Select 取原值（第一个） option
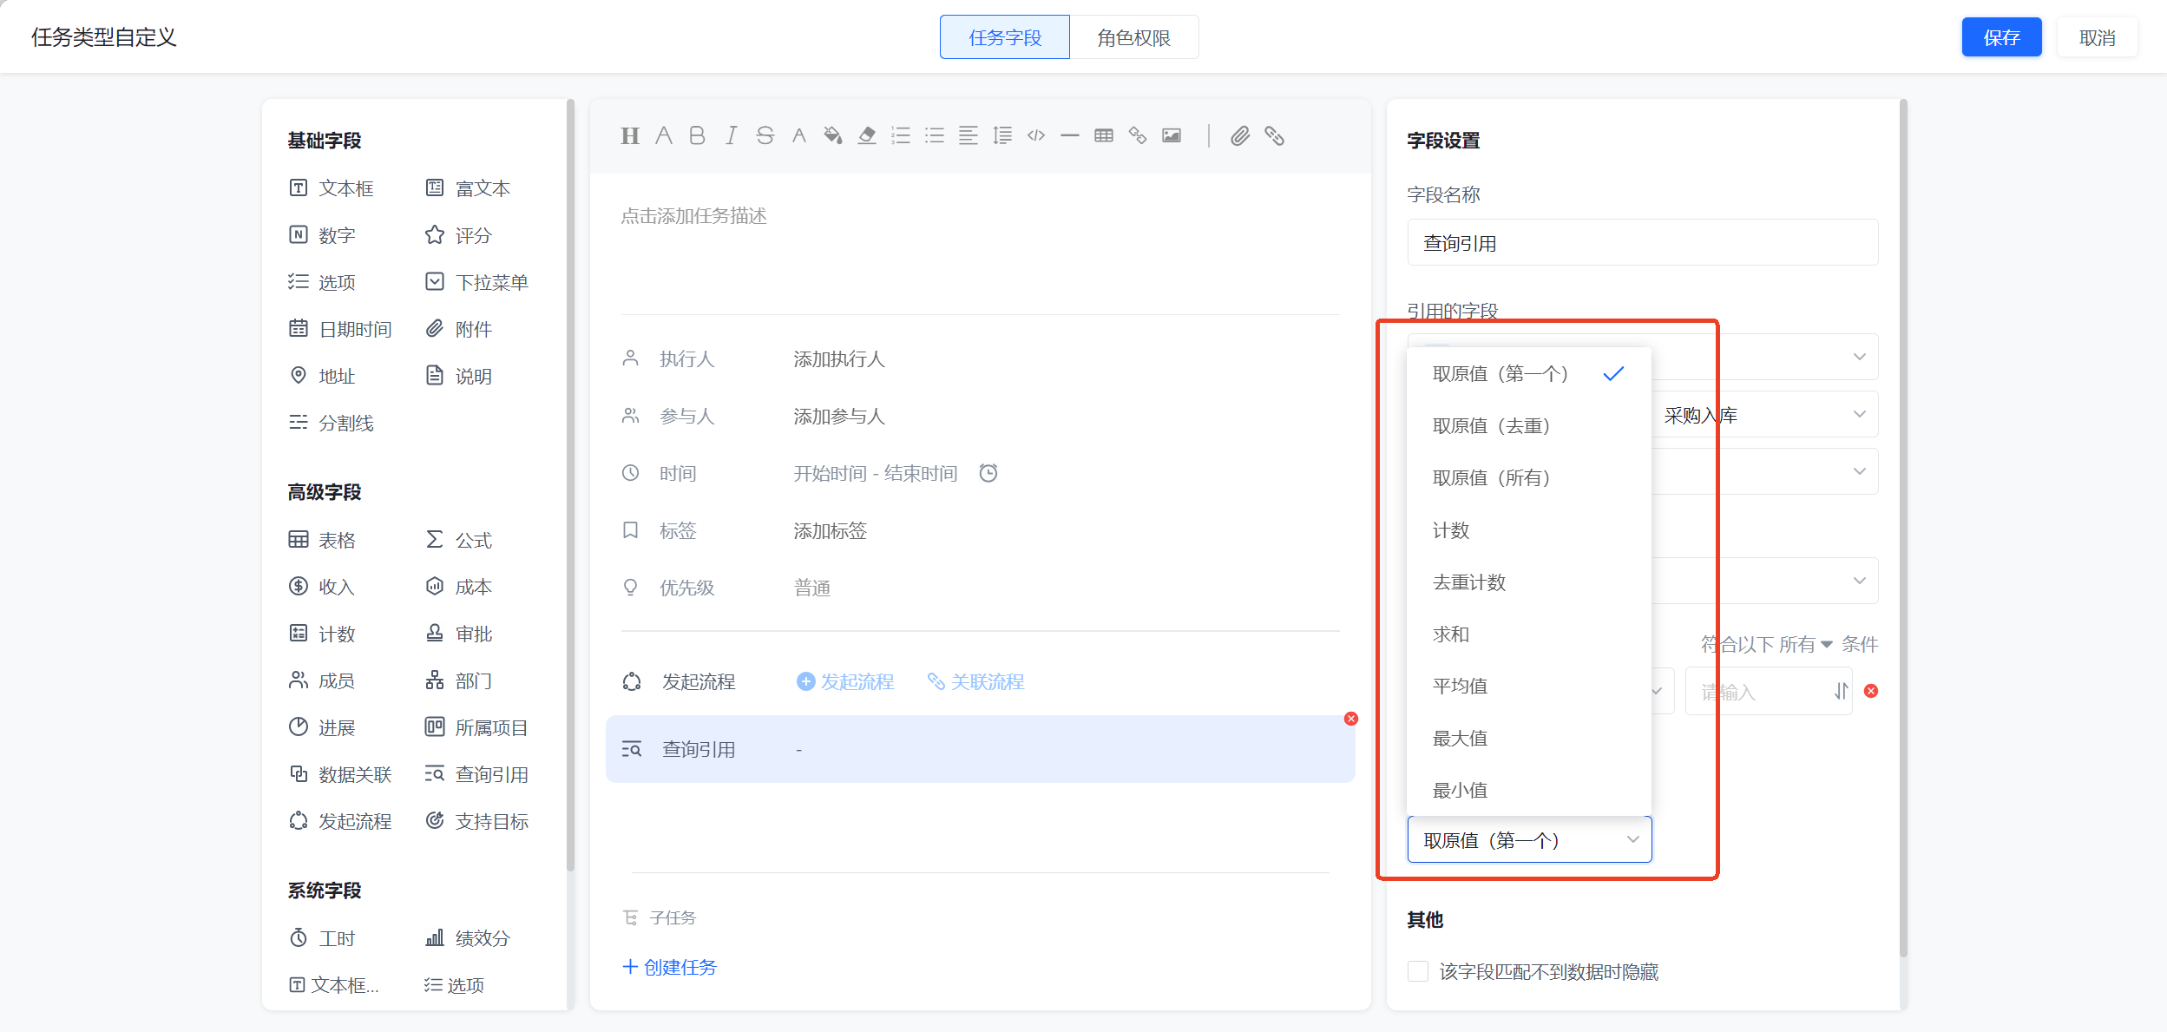Screen dimensions: 2167x1032 click(1529, 374)
